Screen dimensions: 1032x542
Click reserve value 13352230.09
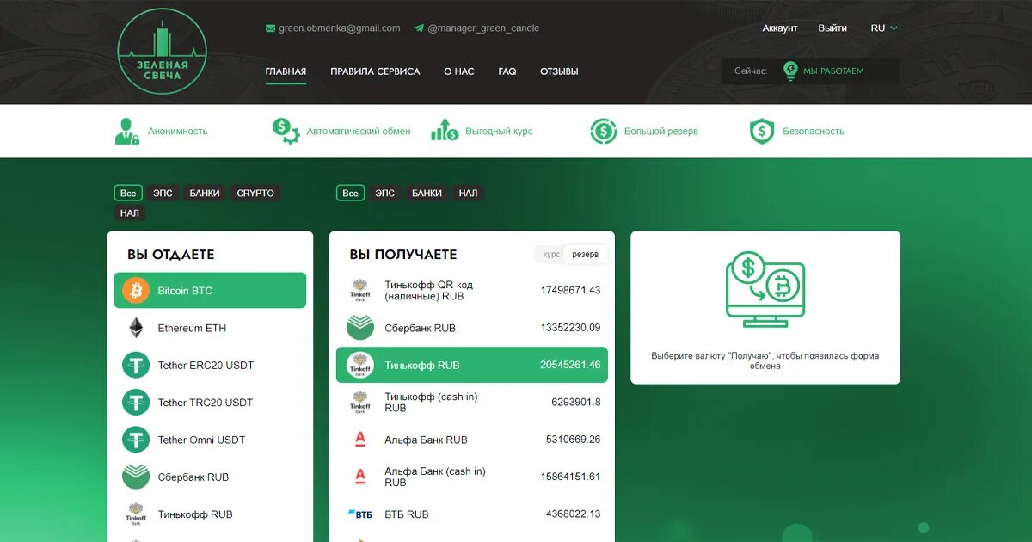[570, 328]
